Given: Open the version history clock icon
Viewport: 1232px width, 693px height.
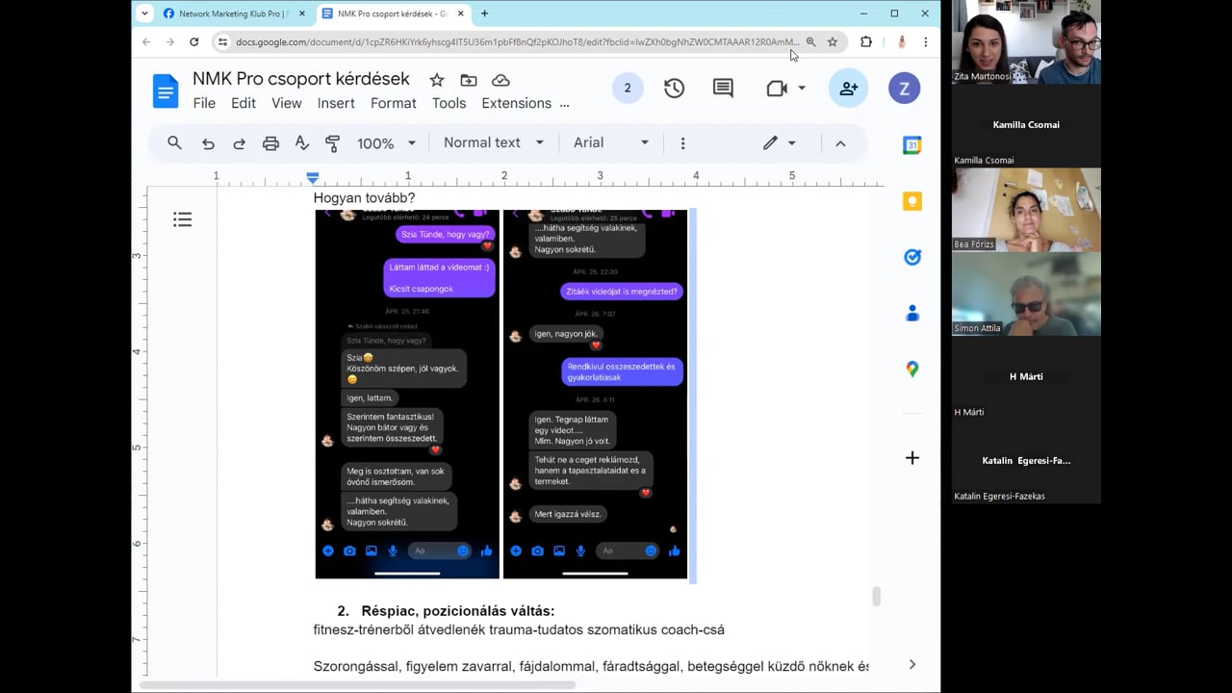Looking at the screenshot, I should point(674,89).
